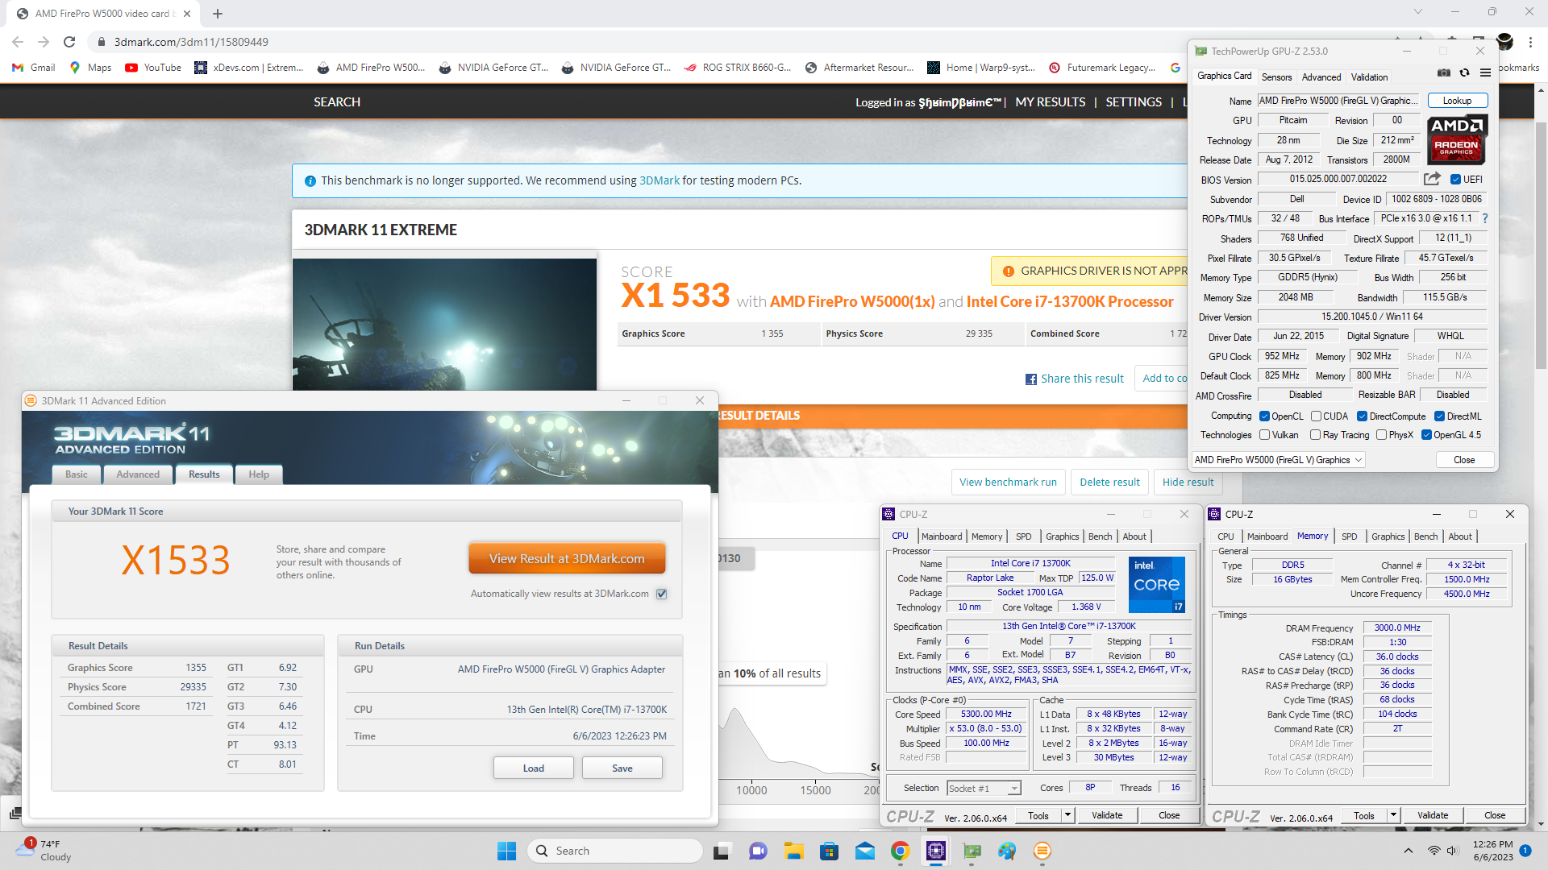Toggle the DirectCompute checkbox
Screen dimensions: 1548x870
pos(1362,416)
